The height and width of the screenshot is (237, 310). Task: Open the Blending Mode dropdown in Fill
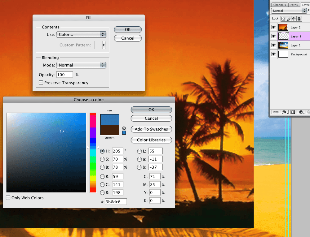click(81, 65)
